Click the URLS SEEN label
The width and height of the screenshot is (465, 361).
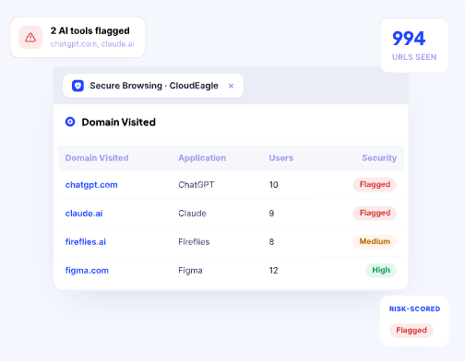pyautogui.click(x=414, y=57)
